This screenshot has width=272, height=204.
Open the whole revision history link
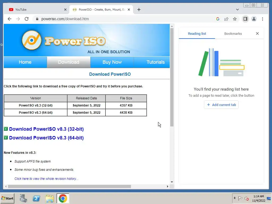(x=46, y=179)
